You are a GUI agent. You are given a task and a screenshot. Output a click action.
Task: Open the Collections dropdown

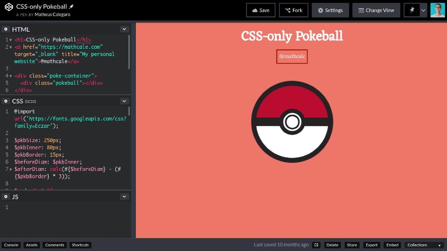tap(424, 245)
